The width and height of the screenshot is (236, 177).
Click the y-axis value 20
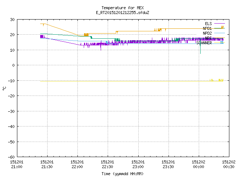(12, 35)
